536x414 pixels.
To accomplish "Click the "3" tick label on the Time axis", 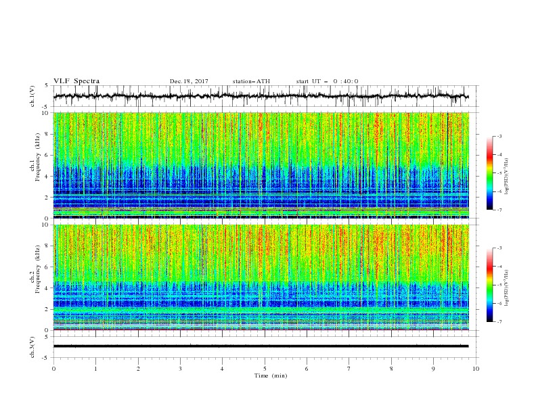I will coord(180,369).
